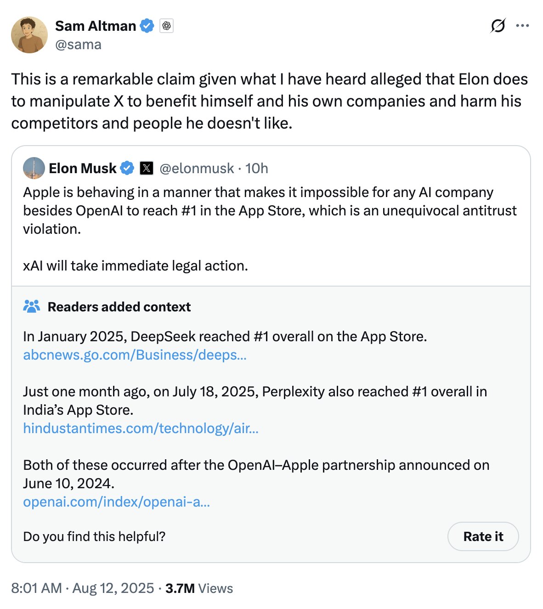The height and width of the screenshot is (609, 543).
Task: Open the openai.com source link
Action: pyautogui.click(x=116, y=502)
